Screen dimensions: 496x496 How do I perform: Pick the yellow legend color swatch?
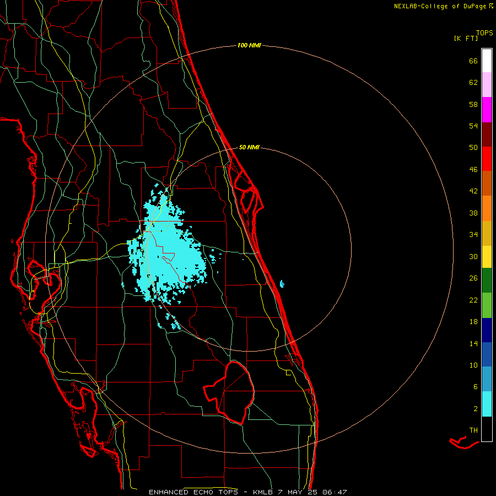pos(487,257)
